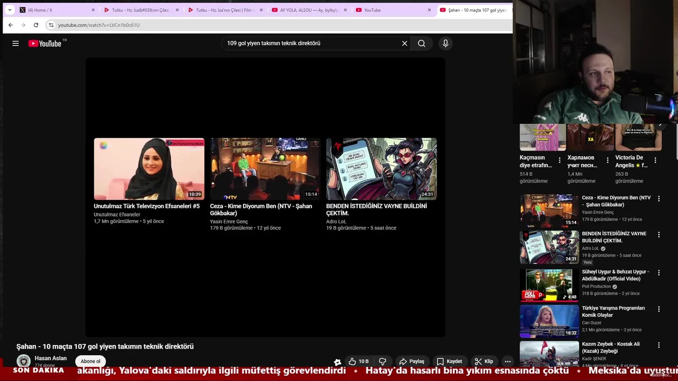
Task: Close the Home / X tab
Action: (93, 10)
